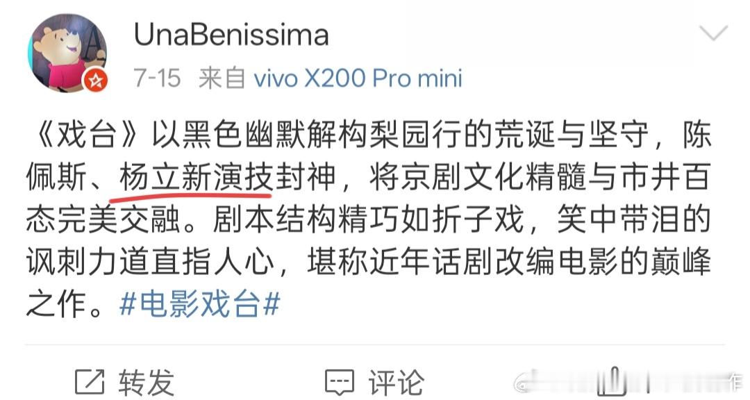Open the #电影戏台# hashtag topic

(x=199, y=304)
